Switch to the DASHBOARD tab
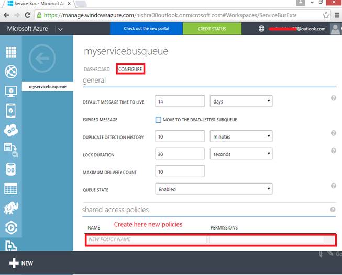Screen dimensions: 342x275 click(97, 69)
